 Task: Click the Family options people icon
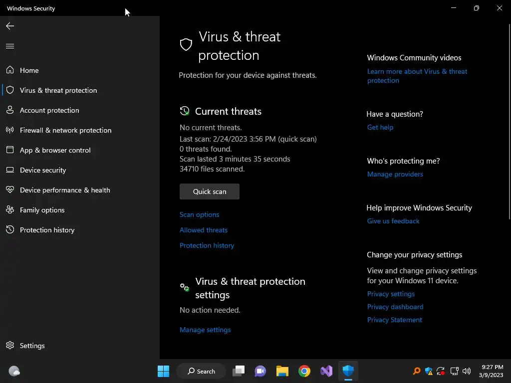pos(10,210)
